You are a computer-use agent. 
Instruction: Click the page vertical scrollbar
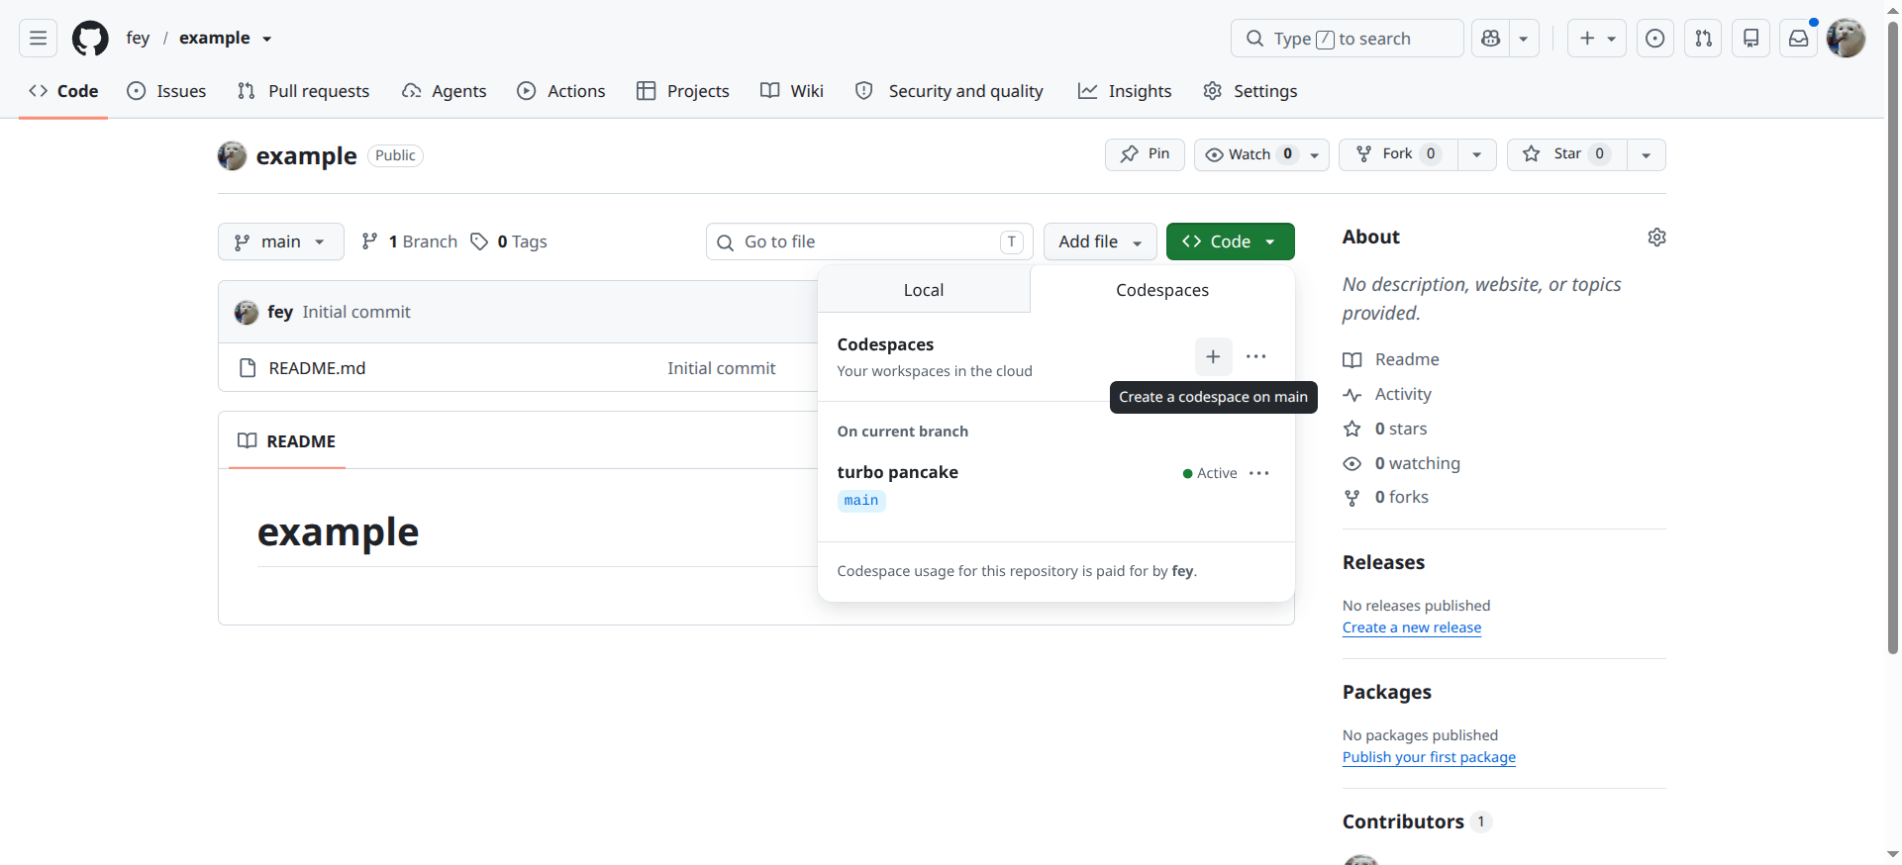click(x=1892, y=336)
